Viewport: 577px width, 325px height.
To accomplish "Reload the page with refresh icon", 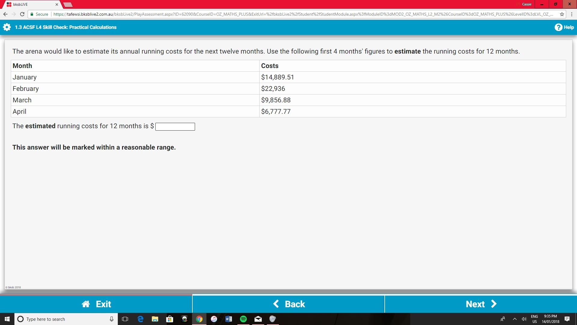I will click(22, 14).
